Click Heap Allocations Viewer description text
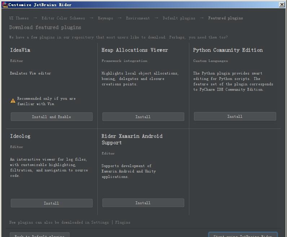The image size is (287, 237). [140, 79]
